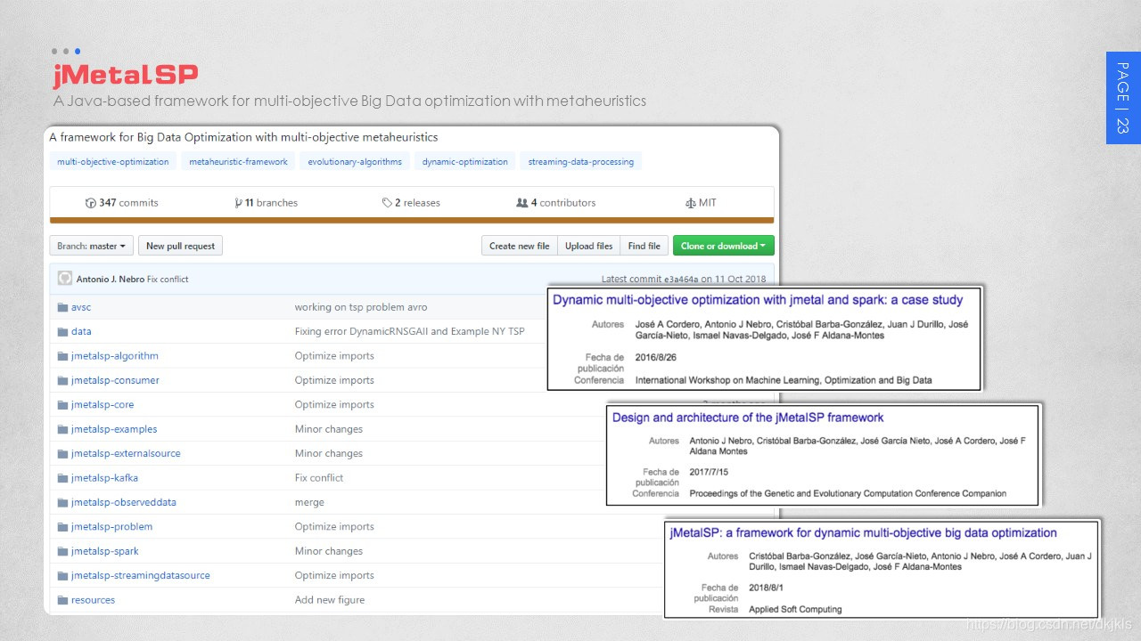Image resolution: width=1141 pixels, height=641 pixels.
Task: Click the Upload files button
Action: [589, 246]
